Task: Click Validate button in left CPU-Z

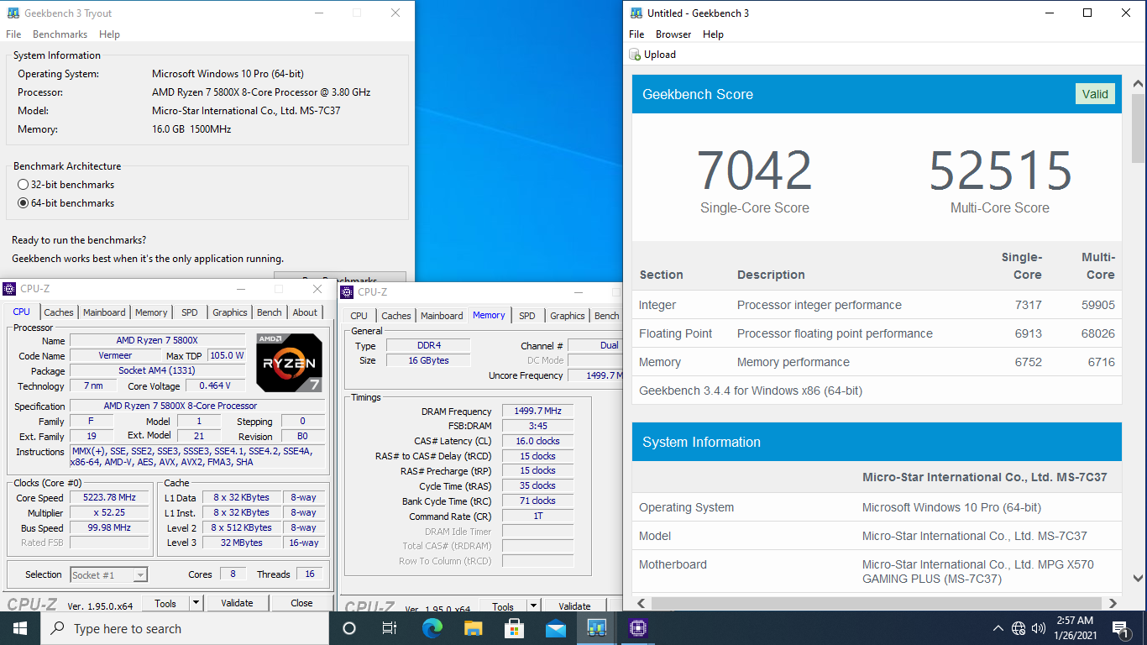Action: click(x=237, y=603)
